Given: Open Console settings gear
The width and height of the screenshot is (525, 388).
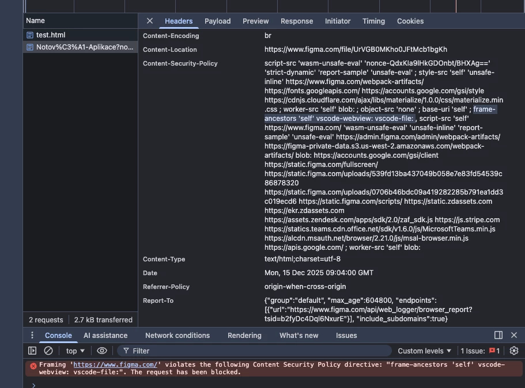Looking at the screenshot, I should pyautogui.click(x=514, y=351).
